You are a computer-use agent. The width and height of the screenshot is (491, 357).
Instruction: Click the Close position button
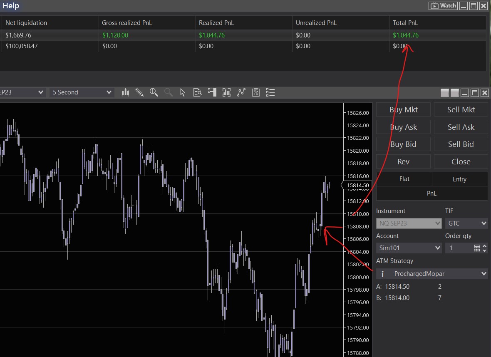pos(461,161)
